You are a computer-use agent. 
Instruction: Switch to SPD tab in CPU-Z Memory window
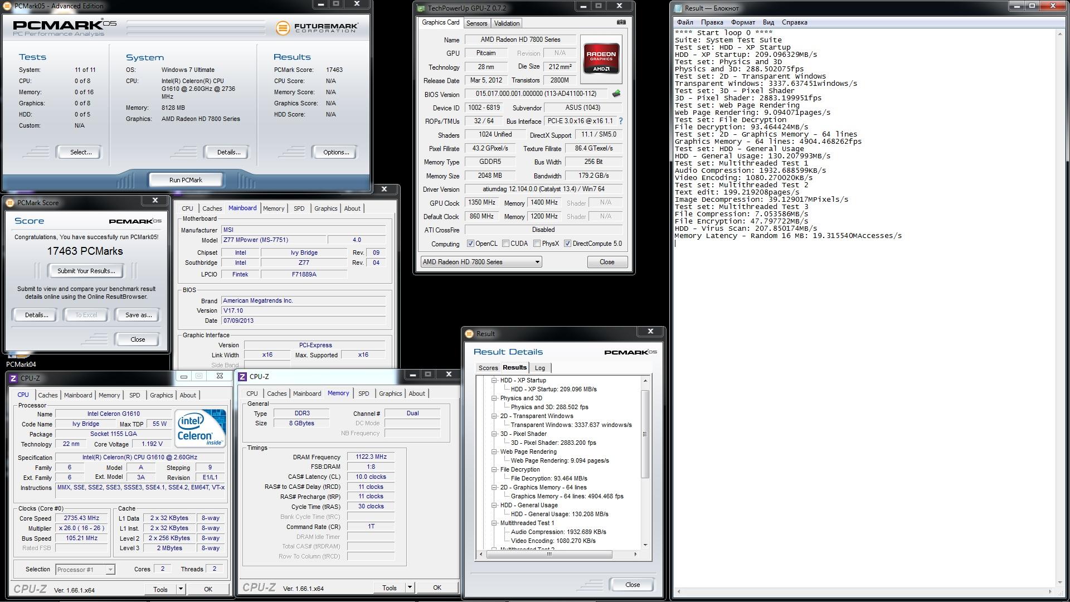click(x=363, y=394)
